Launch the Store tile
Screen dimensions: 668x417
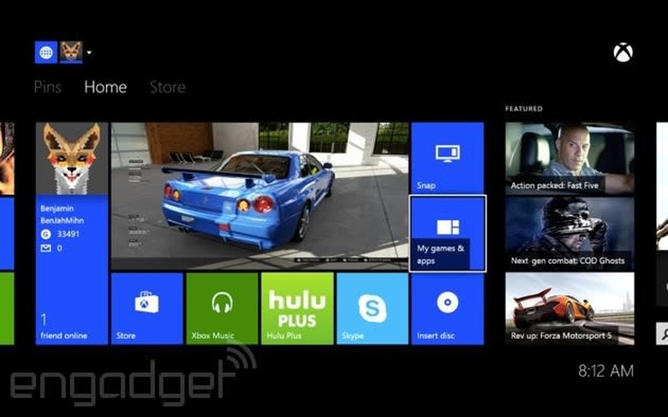click(146, 308)
